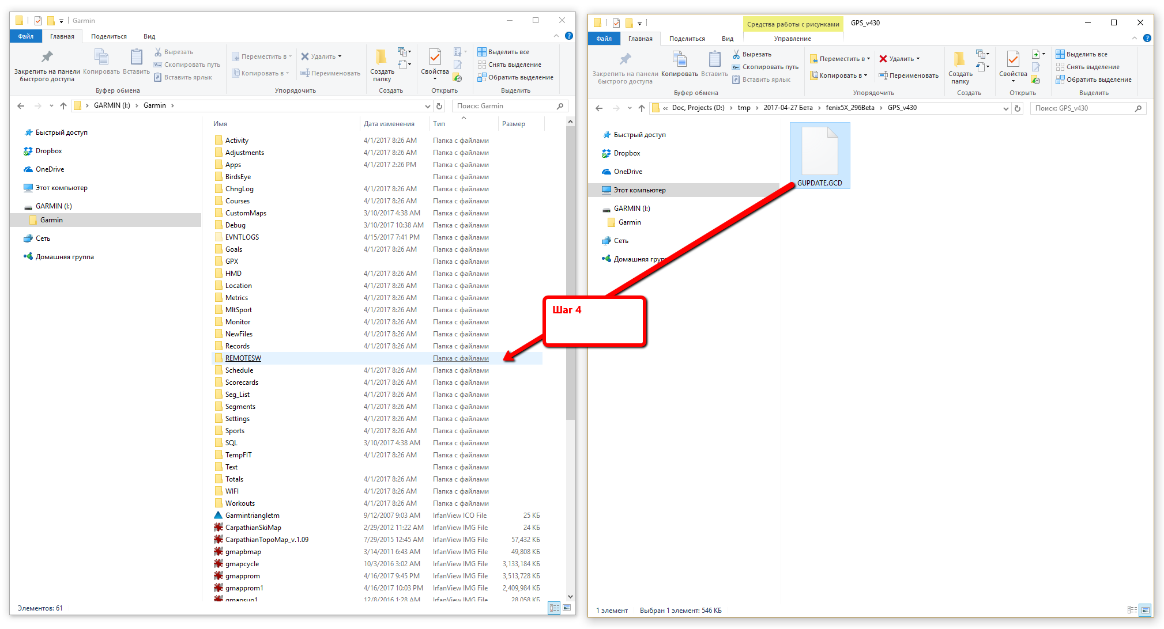Toggle details view button in Garmin status bar
The image size is (1164, 629).
click(554, 608)
